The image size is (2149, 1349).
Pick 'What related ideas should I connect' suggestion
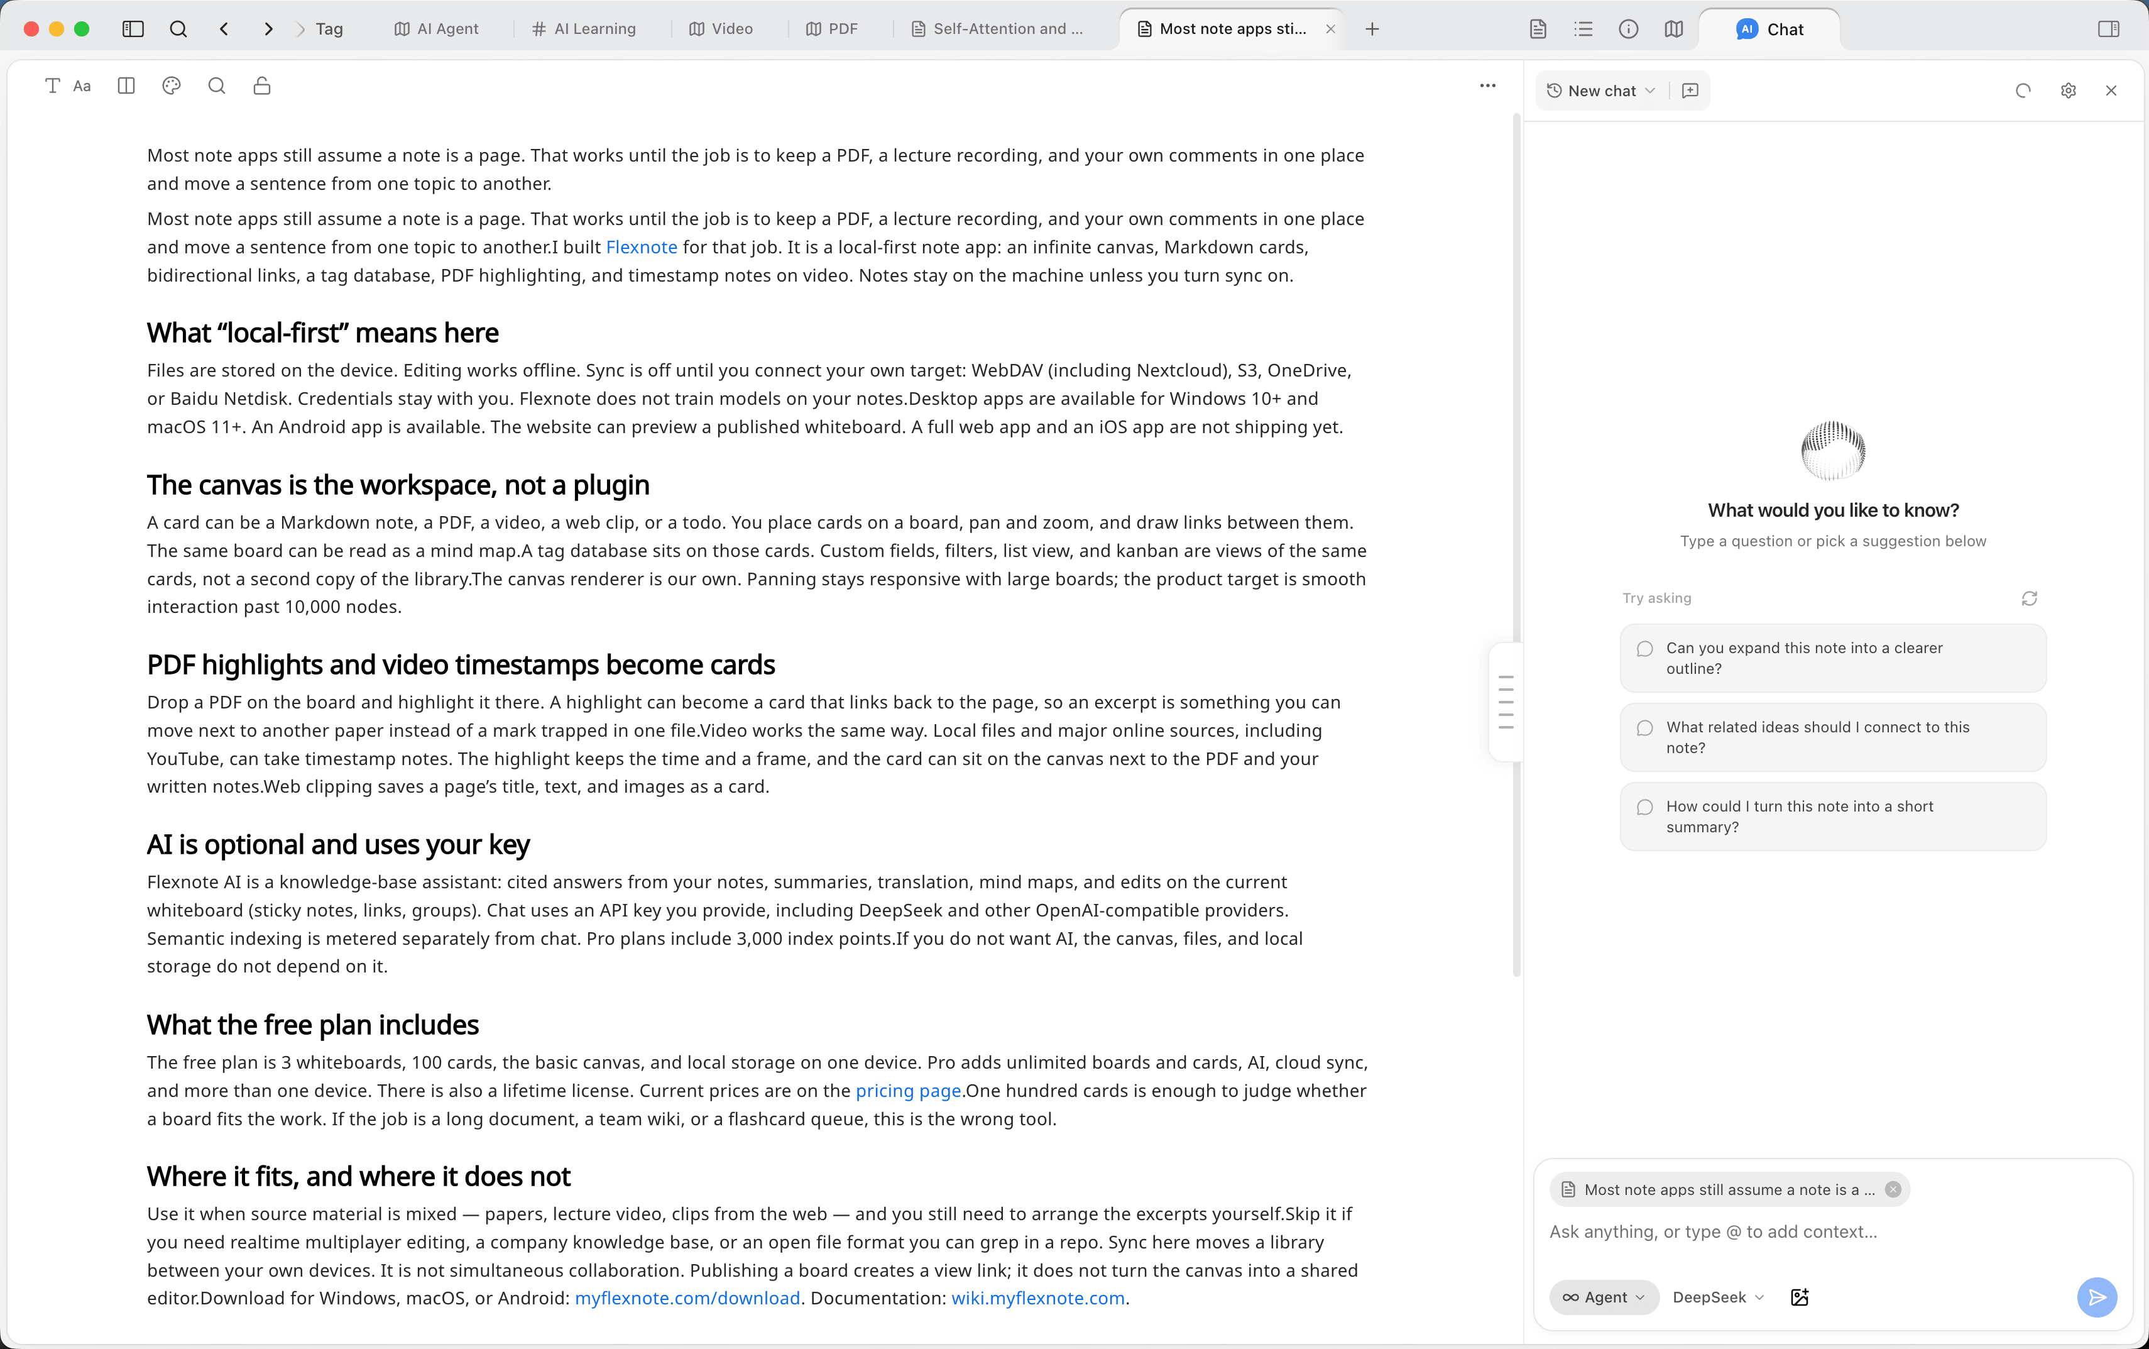tap(1834, 737)
